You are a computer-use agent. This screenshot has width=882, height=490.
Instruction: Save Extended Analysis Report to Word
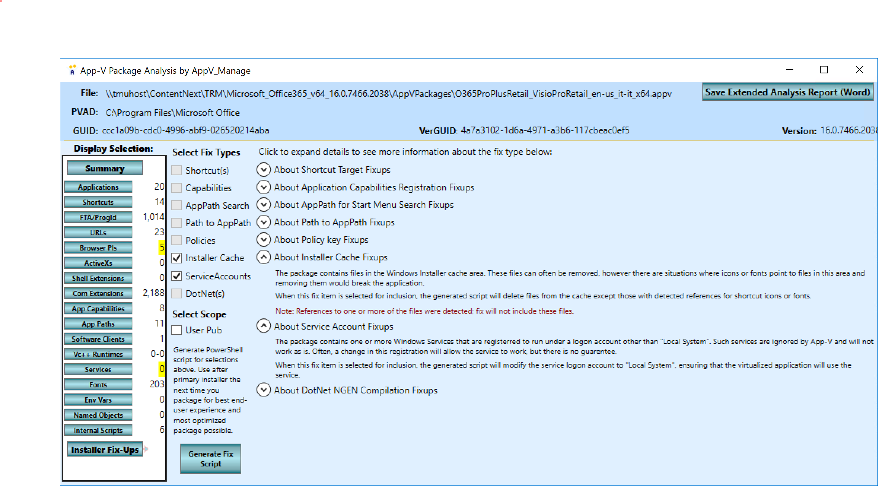pos(788,92)
